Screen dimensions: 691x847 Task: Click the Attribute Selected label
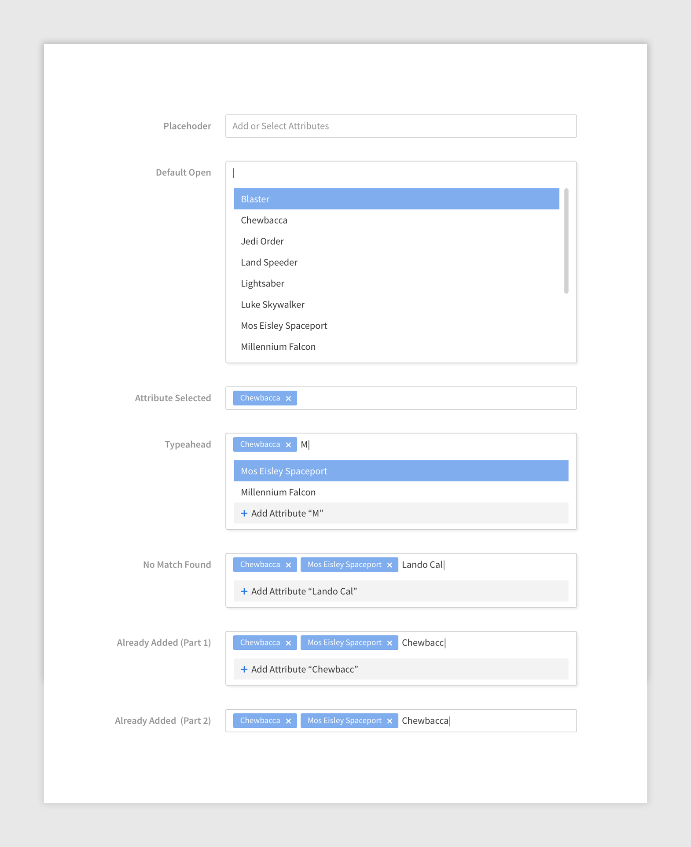[173, 398]
